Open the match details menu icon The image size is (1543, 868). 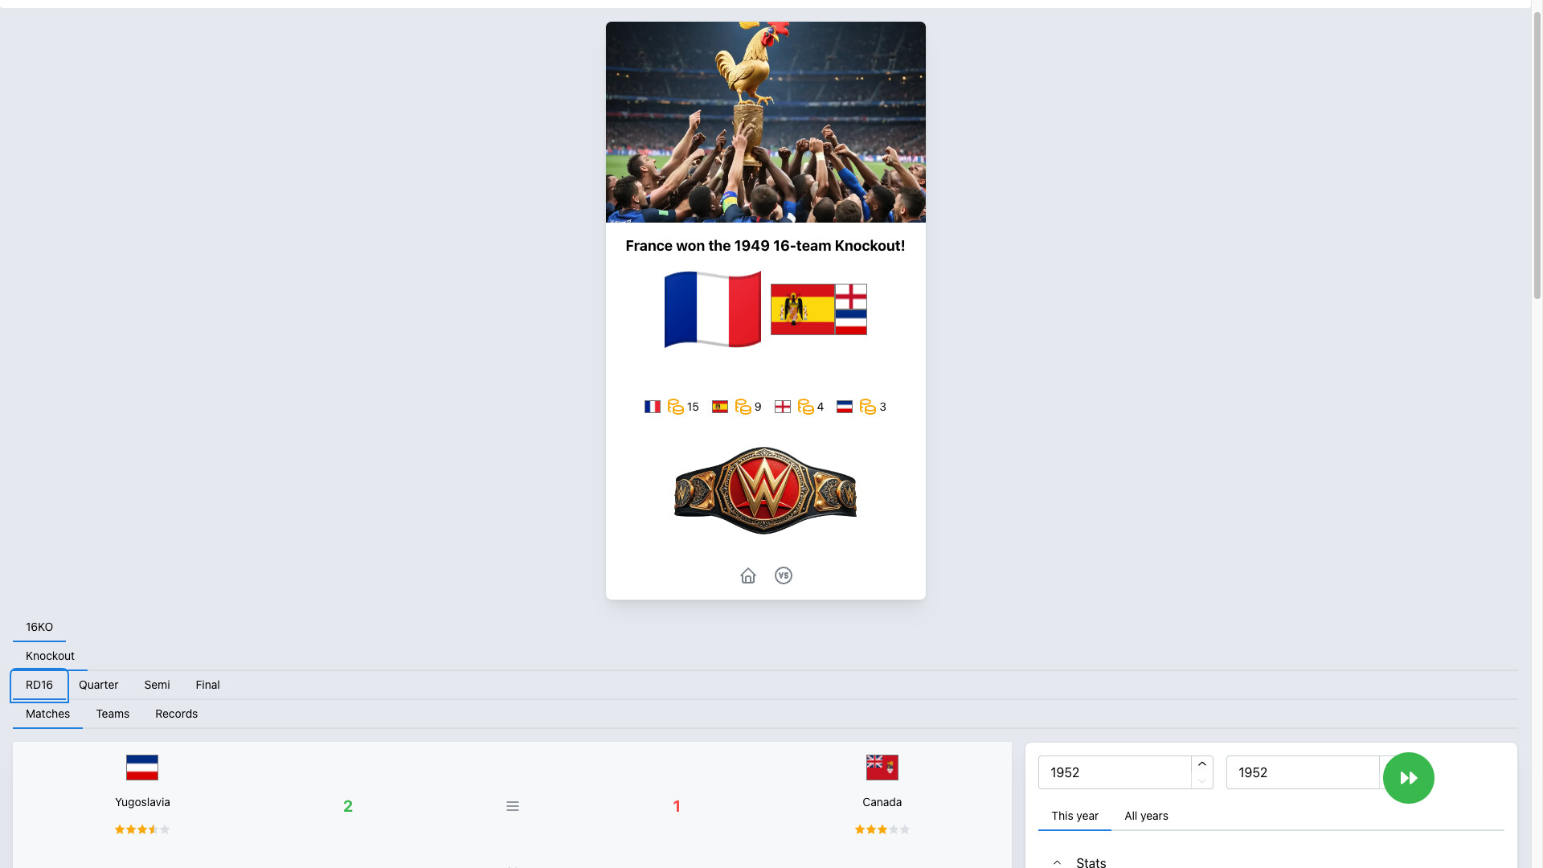pyautogui.click(x=513, y=806)
